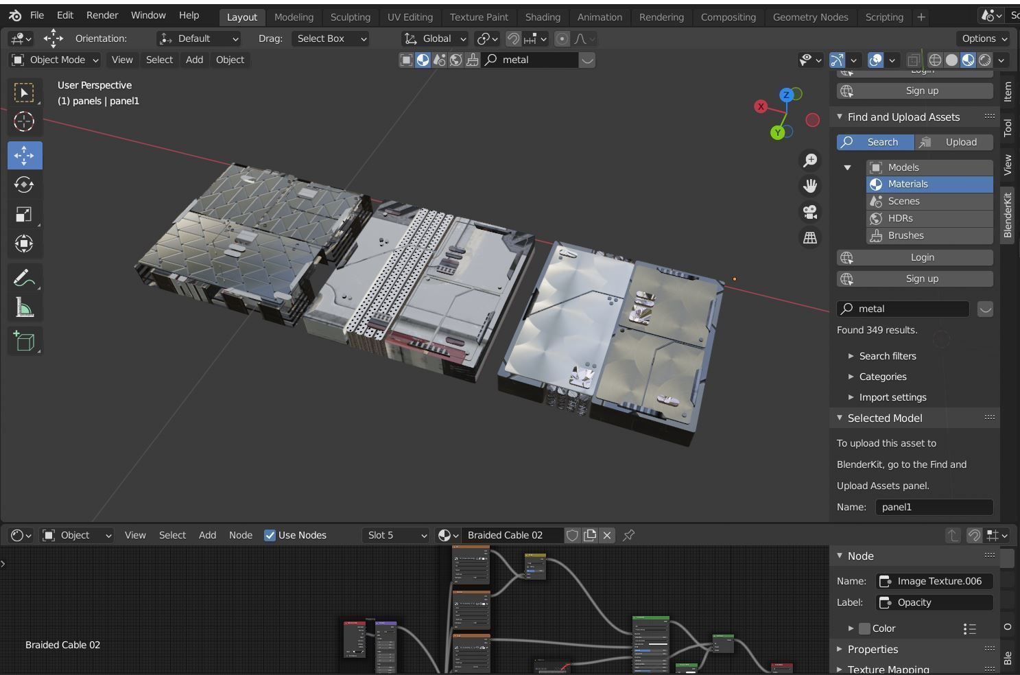Switch to the Shading workspace tab
1020x675 pixels.
coord(543,17)
